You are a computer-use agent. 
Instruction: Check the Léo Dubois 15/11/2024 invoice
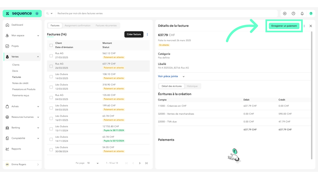point(51,129)
